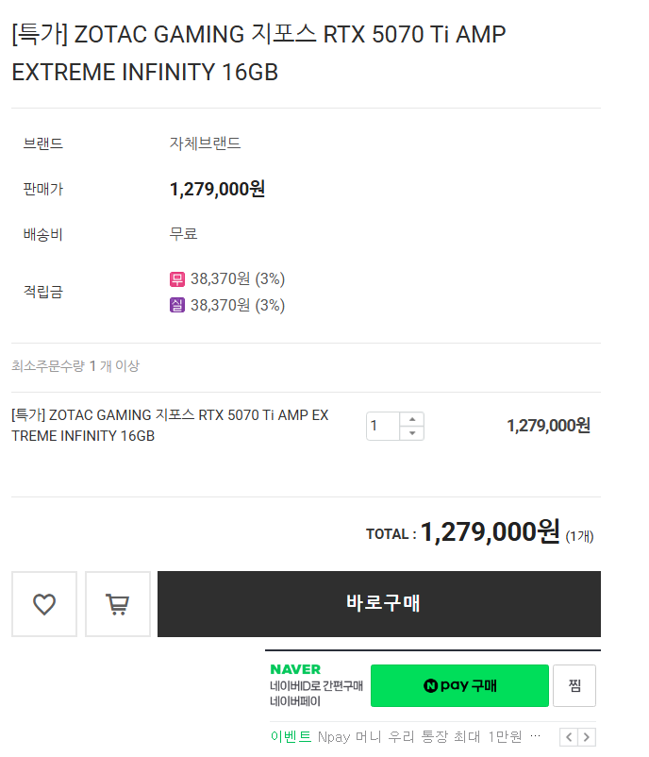This screenshot has height=757, width=649.
Task: Decrease quantity with down arrow
Action: 412,433
